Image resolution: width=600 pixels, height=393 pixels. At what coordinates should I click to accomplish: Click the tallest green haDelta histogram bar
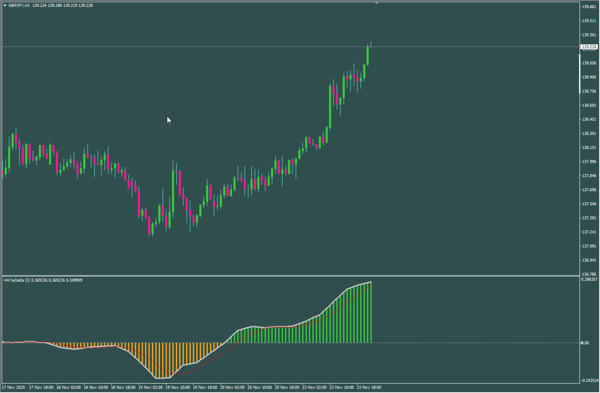[371, 312]
